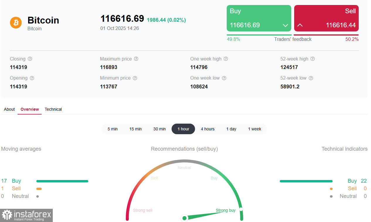Choose the 5 min timeframe
This screenshot has height=222, width=371.
[113, 129]
